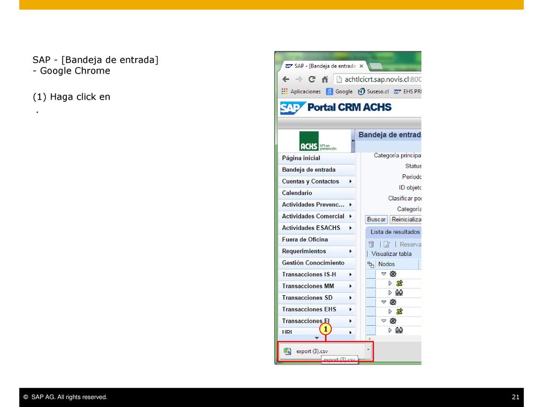The height and width of the screenshot is (407, 543).
Task: Click the trash delete icon in results toolbar
Action: (371, 244)
